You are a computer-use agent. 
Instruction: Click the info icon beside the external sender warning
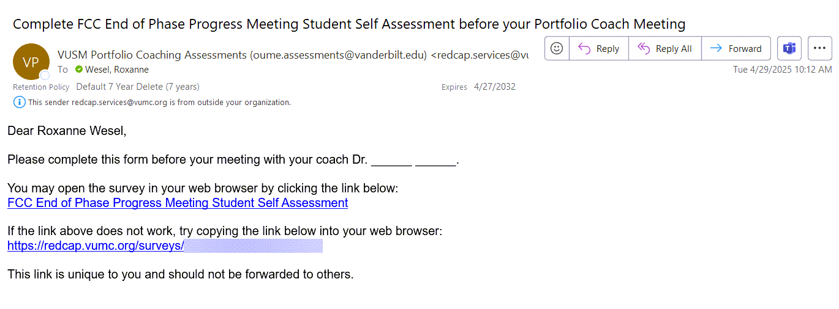(x=19, y=102)
